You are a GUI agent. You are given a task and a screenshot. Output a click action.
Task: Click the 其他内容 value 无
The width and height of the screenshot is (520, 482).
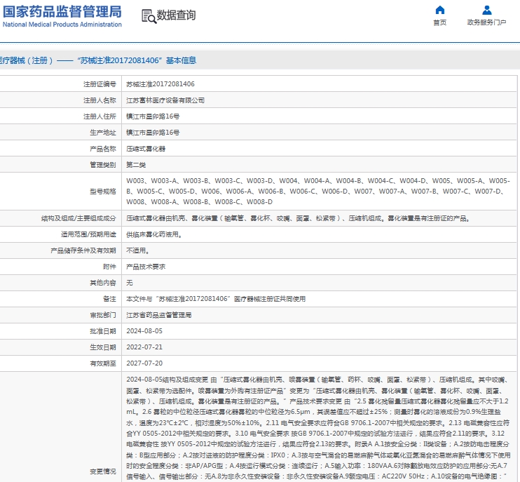(x=130, y=283)
